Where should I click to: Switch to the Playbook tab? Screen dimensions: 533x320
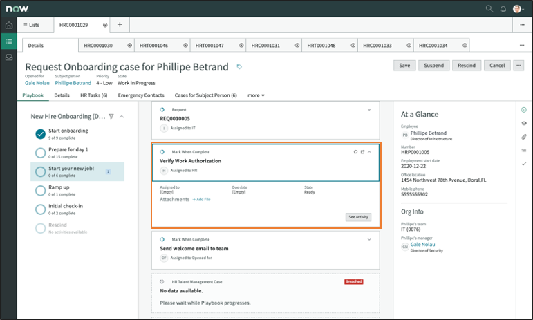[33, 95]
